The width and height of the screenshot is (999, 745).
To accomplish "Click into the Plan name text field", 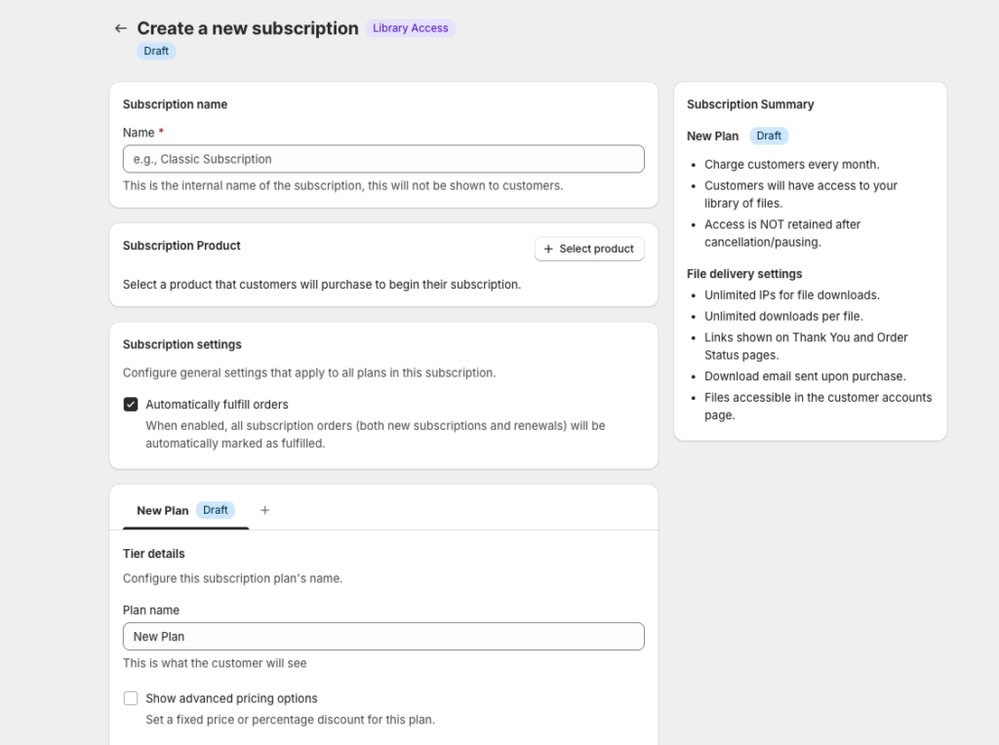I will point(383,637).
